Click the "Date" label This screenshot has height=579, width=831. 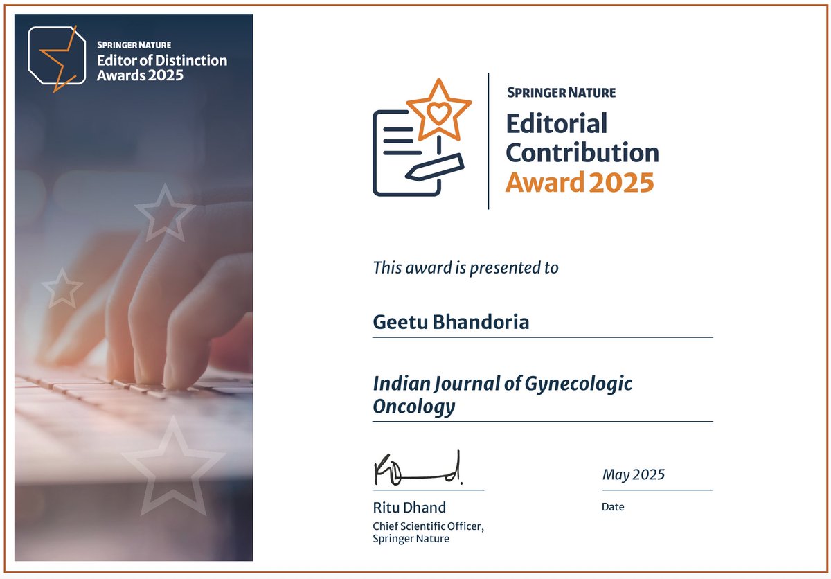613,507
